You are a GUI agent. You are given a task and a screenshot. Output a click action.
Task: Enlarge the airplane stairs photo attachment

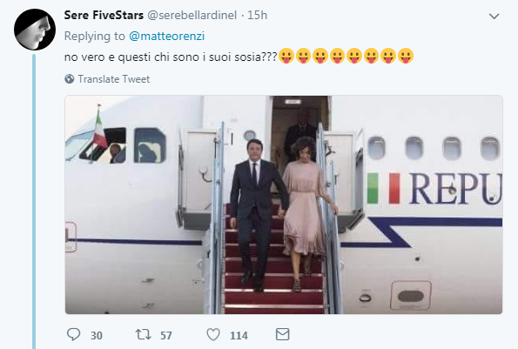pos(284,205)
